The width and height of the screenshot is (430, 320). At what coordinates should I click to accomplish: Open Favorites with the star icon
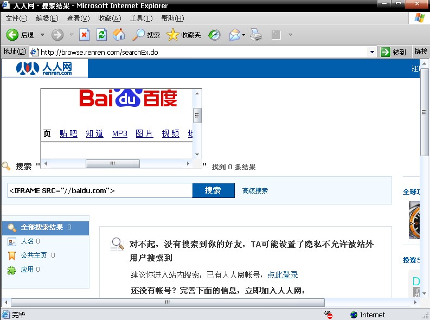172,35
